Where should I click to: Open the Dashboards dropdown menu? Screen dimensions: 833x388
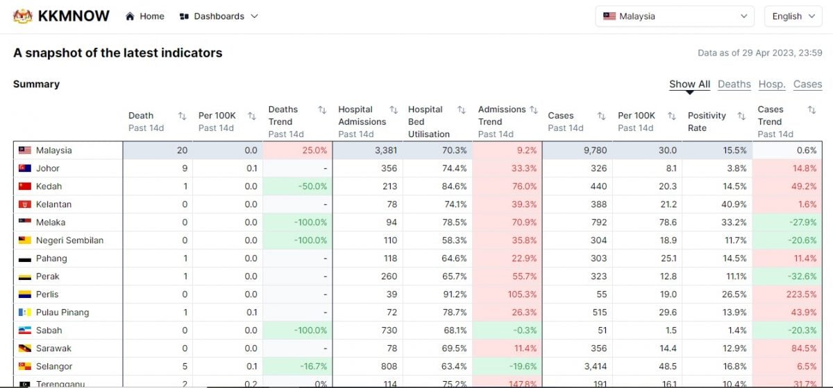pos(219,17)
